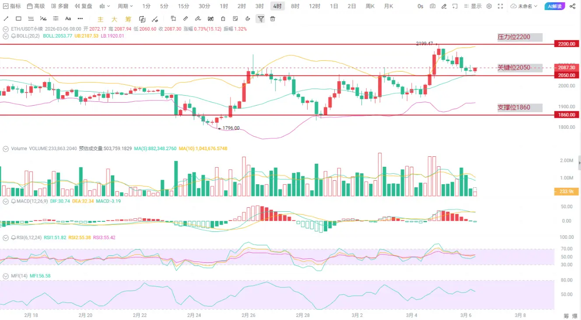Screen dimensions: 581x320
Task: Select the rectangle drawing tool
Action: click(x=18, y=19)
